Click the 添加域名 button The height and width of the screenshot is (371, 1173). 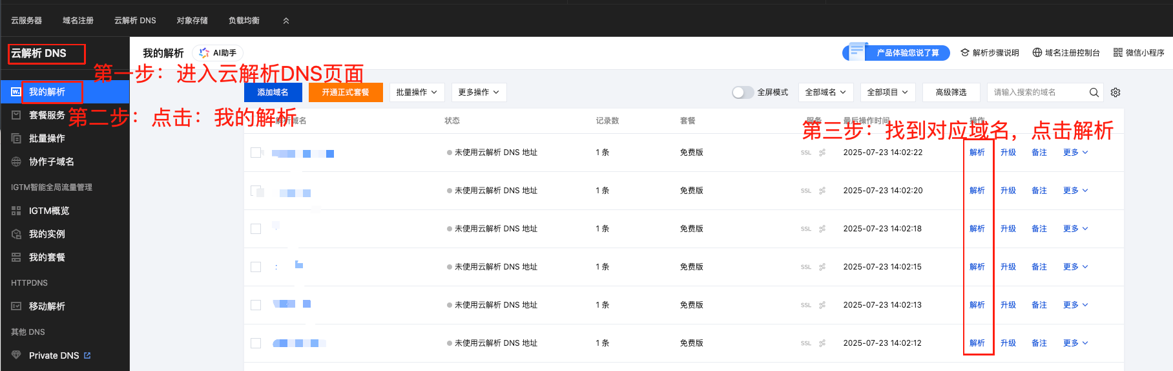(x=273, y=92)
